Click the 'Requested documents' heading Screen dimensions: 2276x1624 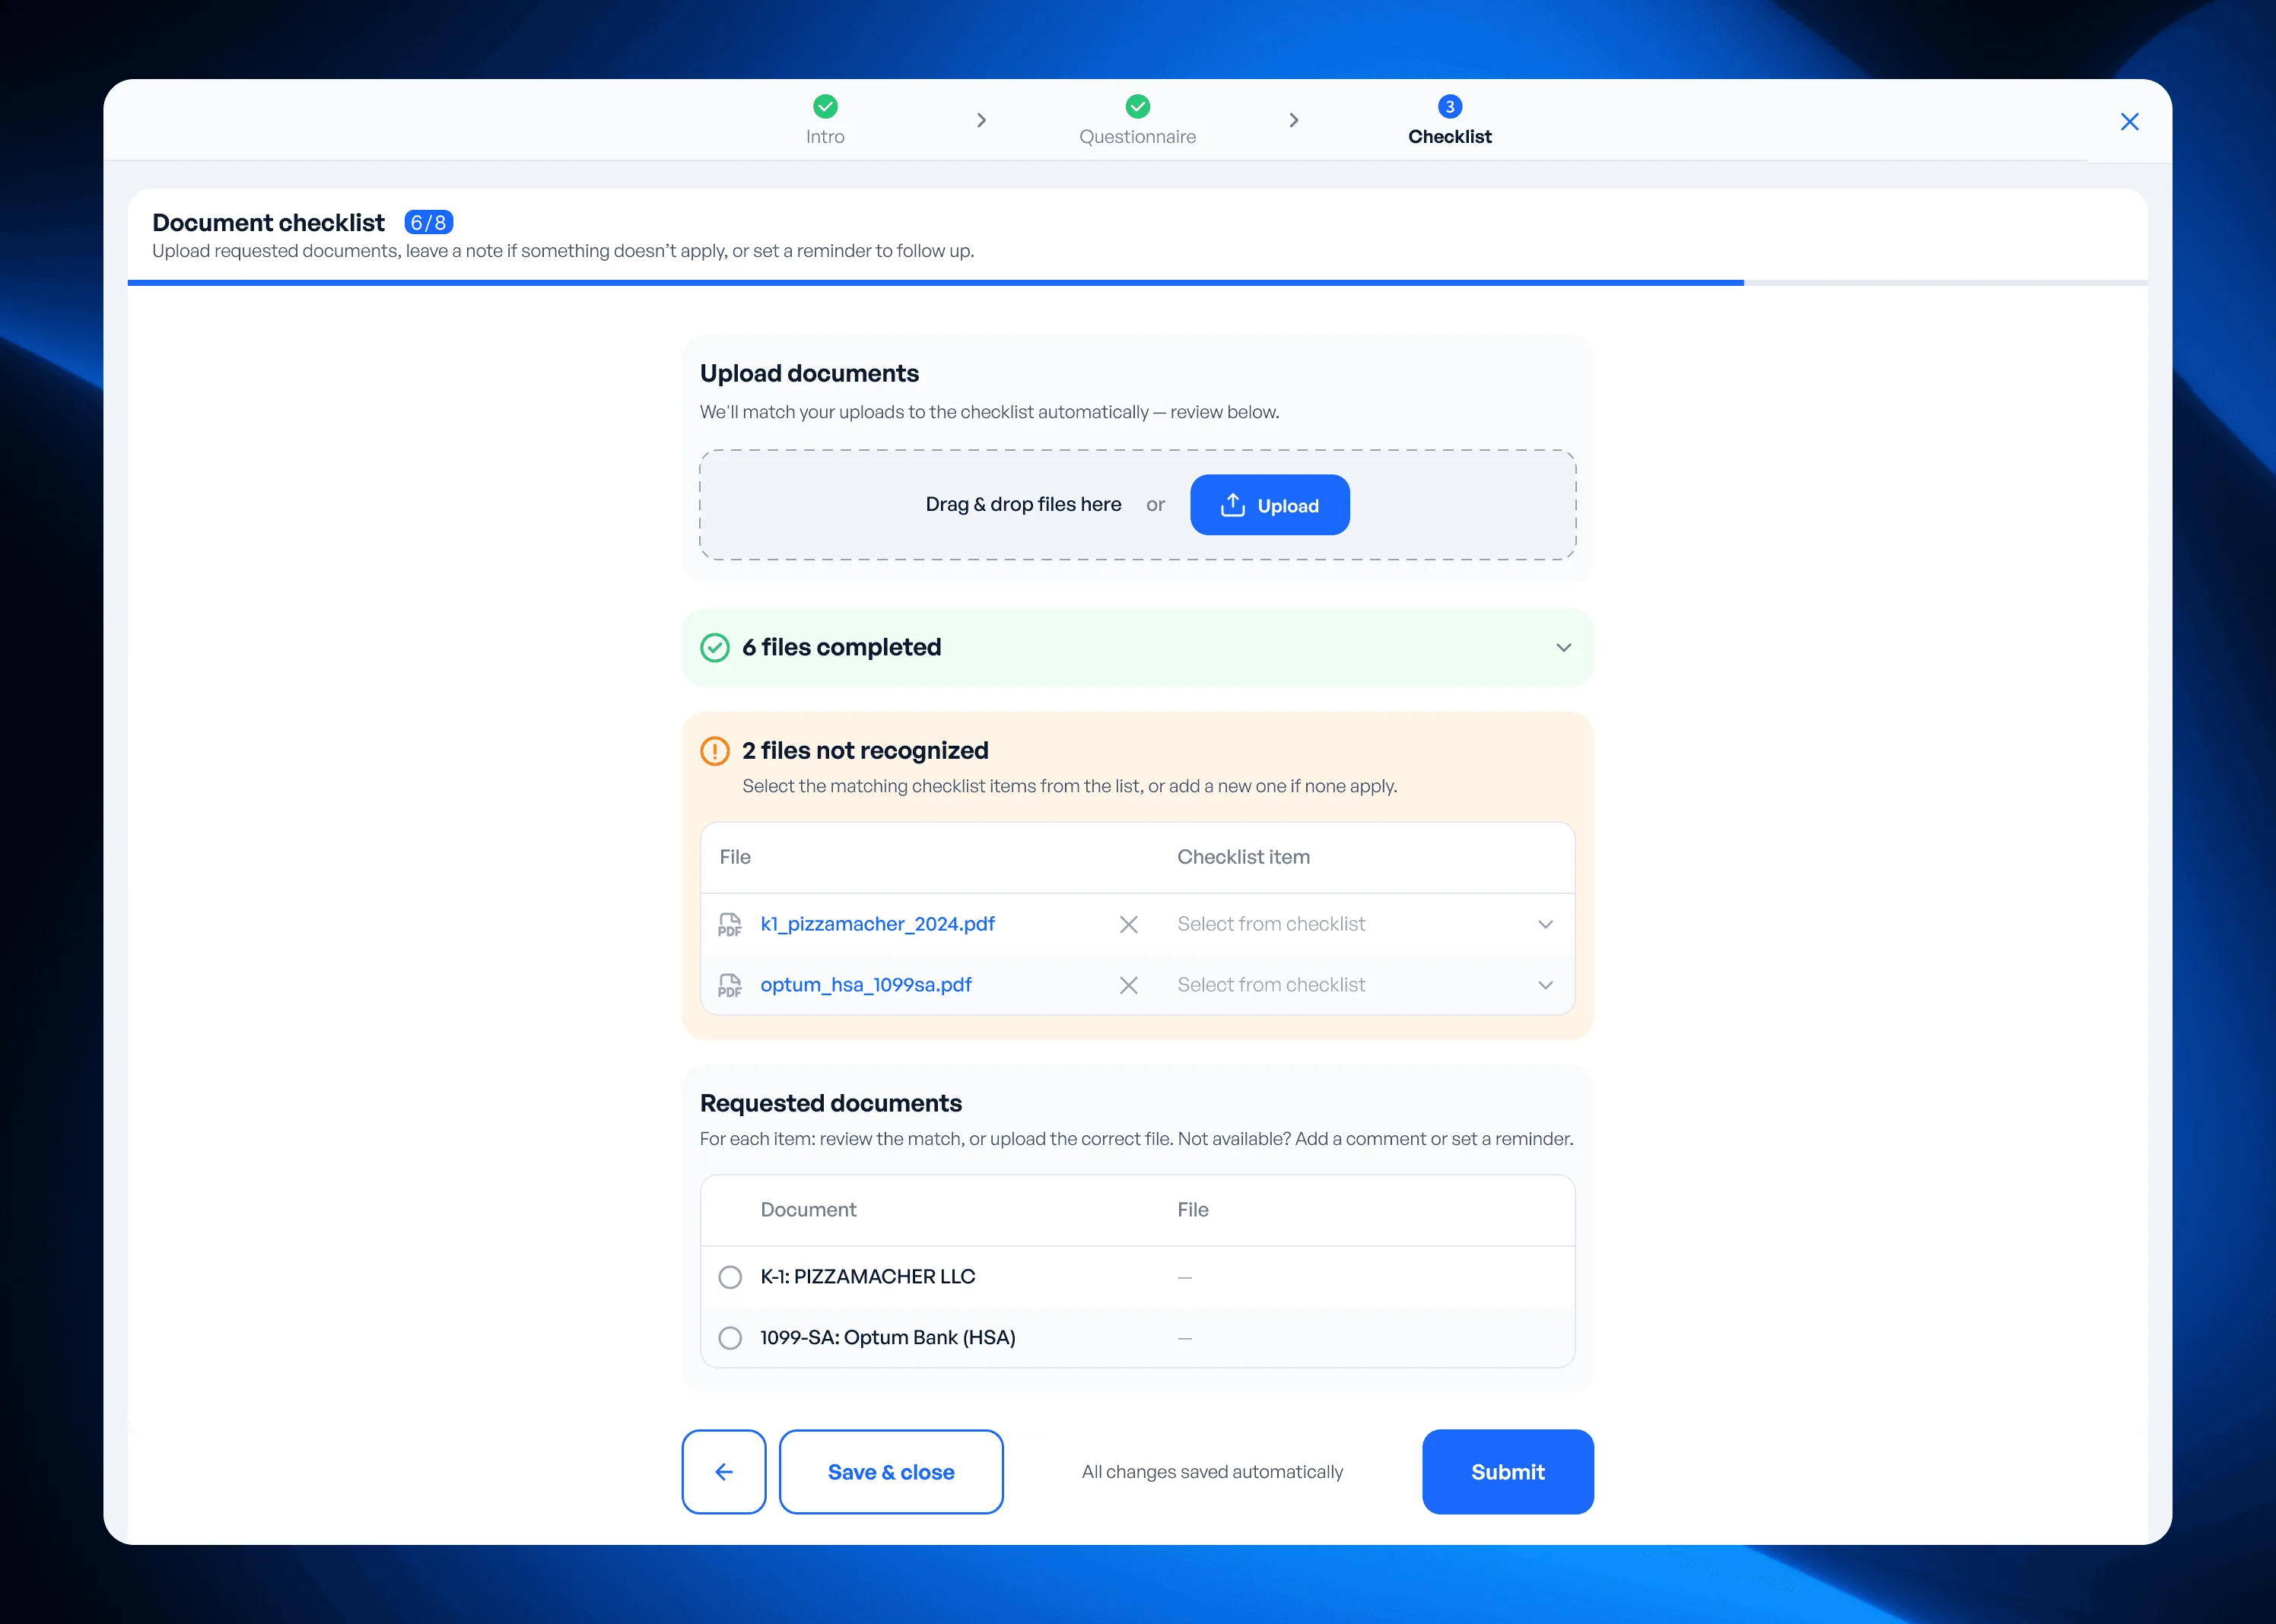tap(831, 1103)
